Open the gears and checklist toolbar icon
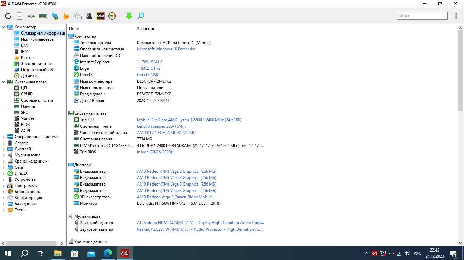The height and width of the screenshot is (260, 464). [x=78, y=16]
